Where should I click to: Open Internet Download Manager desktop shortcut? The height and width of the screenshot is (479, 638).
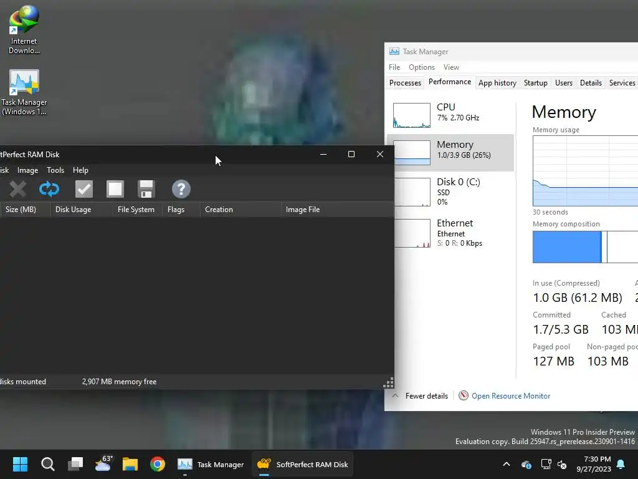tap(24, 29)
